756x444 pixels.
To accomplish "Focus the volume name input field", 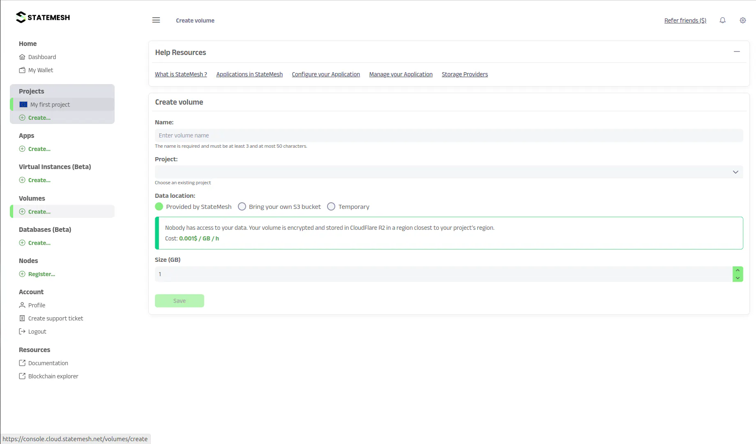I will click(449, 135).
